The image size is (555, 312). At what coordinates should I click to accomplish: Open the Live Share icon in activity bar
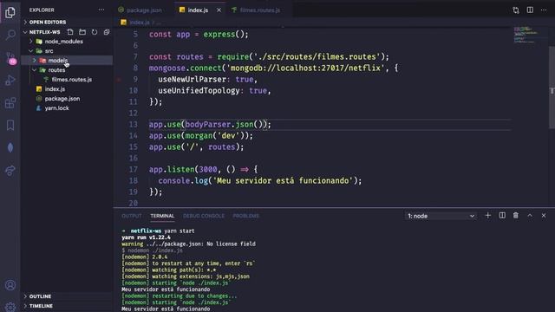(10, 170)
